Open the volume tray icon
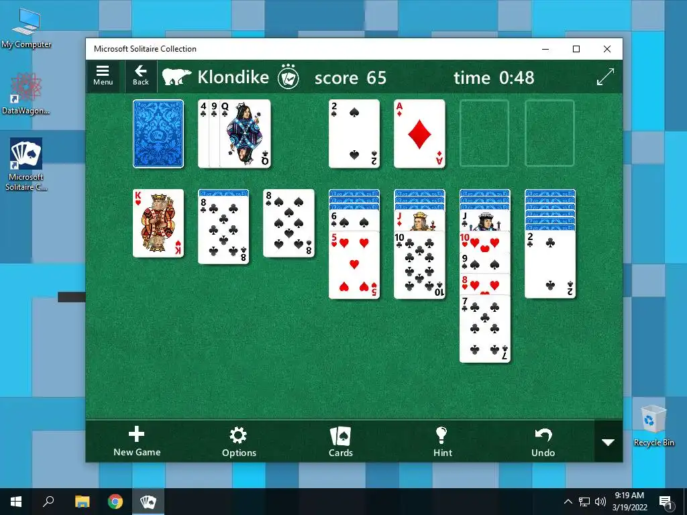The image size is (687, 515). click(x=600, y=502)
